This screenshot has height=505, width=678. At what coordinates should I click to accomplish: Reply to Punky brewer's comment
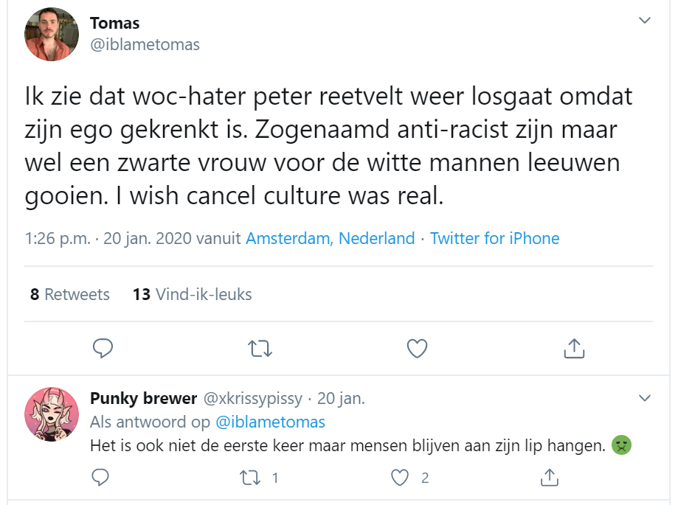tap(100, 477)
